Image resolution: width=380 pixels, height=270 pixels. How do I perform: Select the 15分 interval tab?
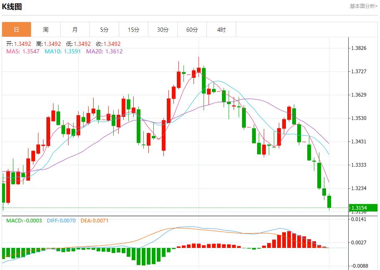coord(134,29)
